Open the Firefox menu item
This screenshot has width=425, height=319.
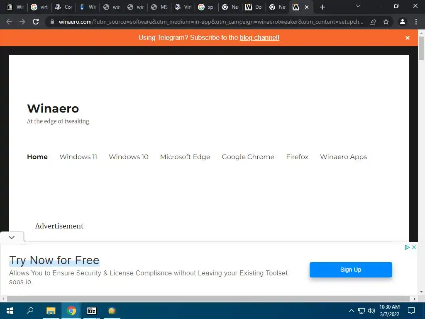[x=297, y=157]
